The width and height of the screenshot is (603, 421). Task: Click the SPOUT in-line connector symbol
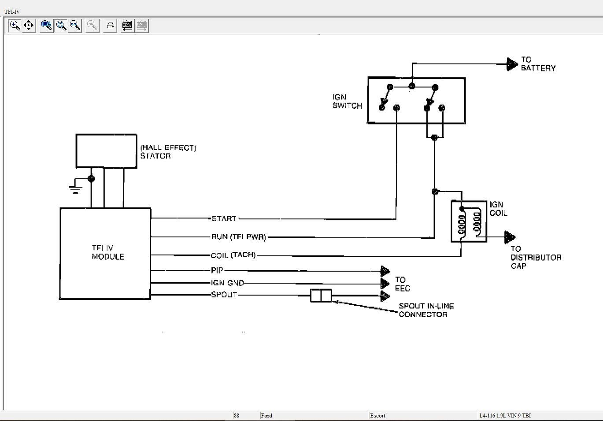point(321,295)
